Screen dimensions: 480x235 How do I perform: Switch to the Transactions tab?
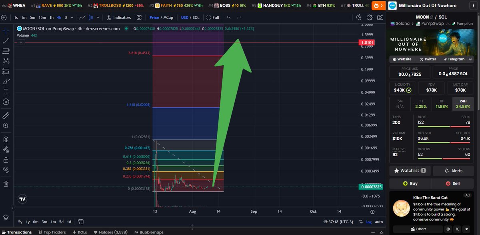(x=16, y=232)
